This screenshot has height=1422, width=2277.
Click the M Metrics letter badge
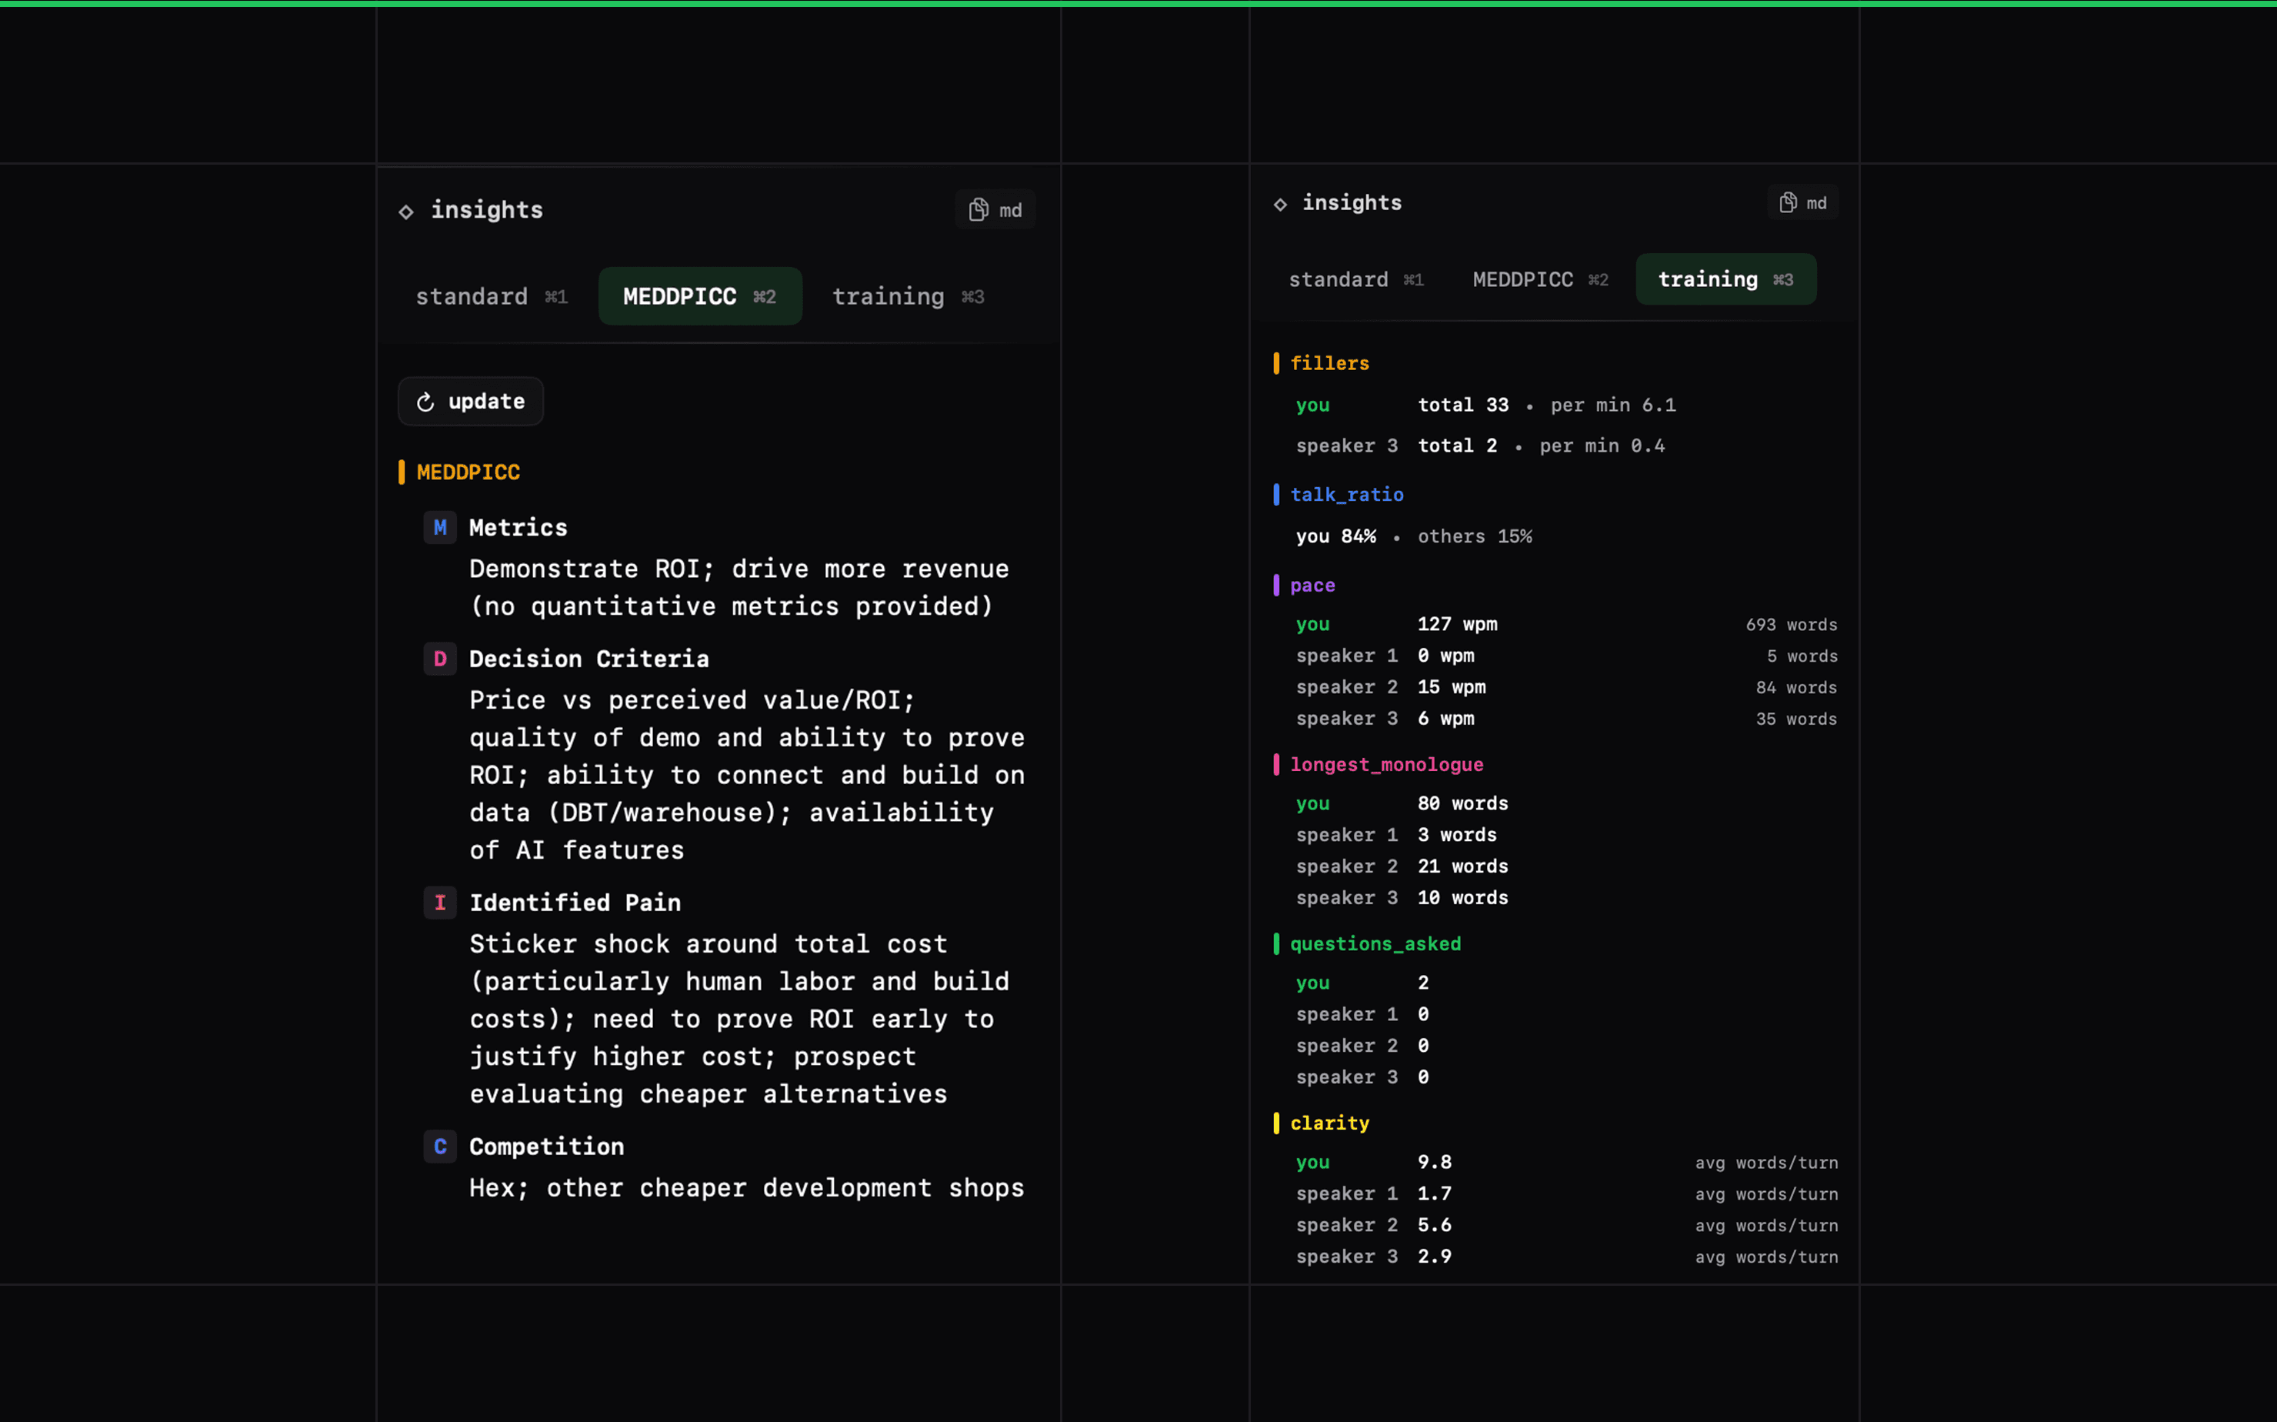pos(439,528)
